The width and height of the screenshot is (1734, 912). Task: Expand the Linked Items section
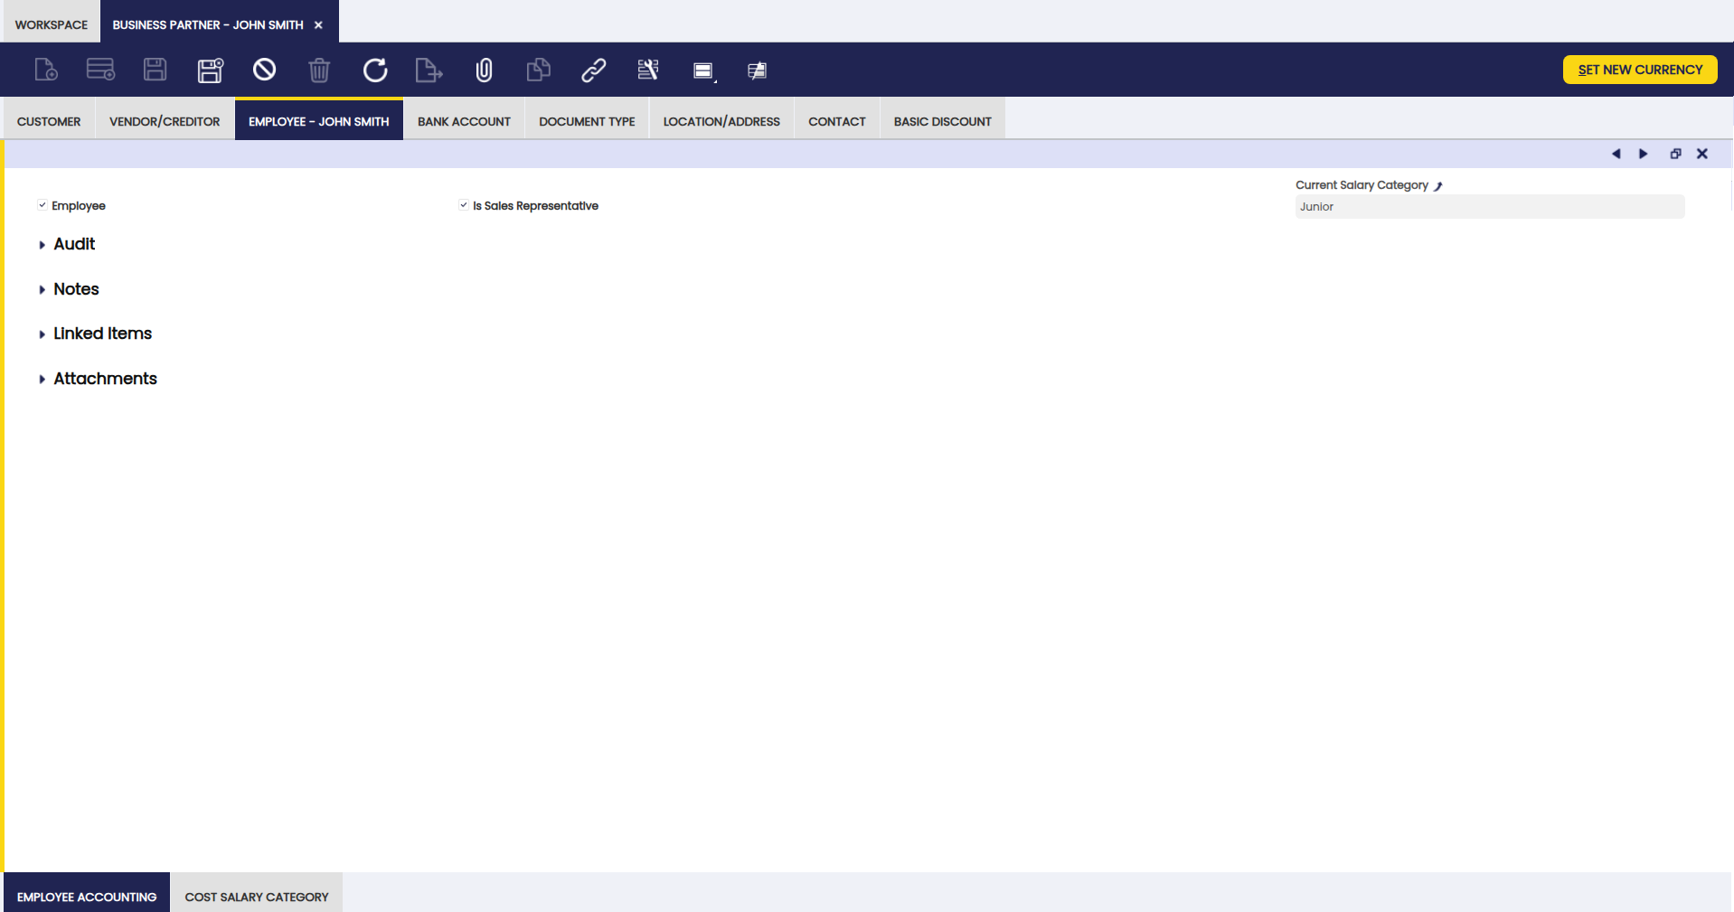tap(101, 334)
